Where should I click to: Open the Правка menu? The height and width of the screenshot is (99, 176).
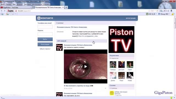click(x=9, y=4)
